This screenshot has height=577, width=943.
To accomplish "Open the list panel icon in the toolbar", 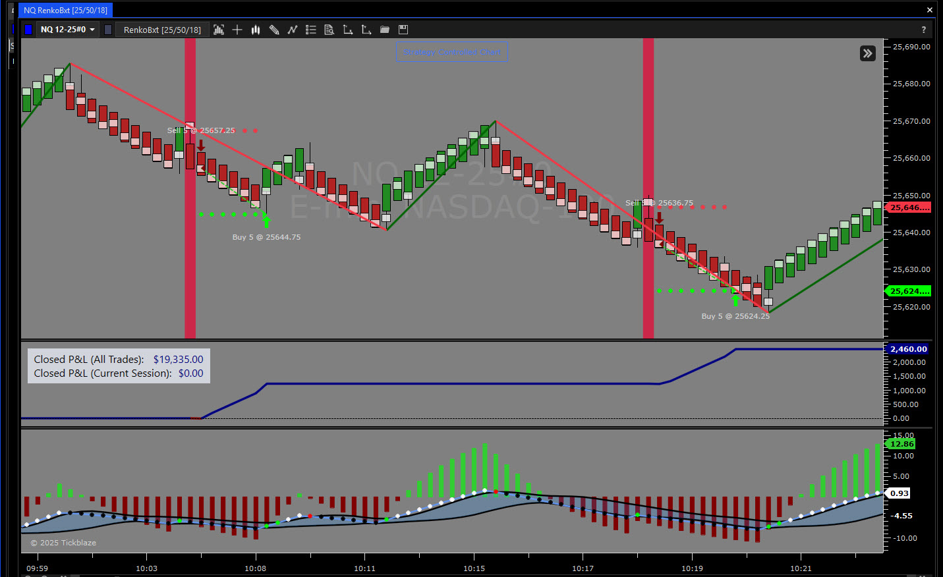I will point(311,30).
